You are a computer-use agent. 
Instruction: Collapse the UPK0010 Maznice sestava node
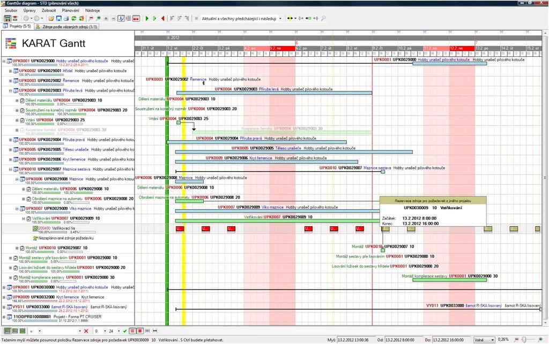(x=10, y=170)
